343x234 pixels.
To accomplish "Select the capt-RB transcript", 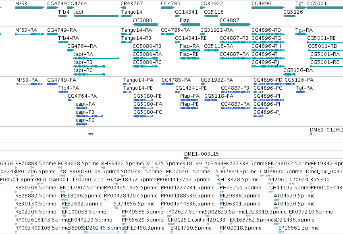I will pos(89,66).
